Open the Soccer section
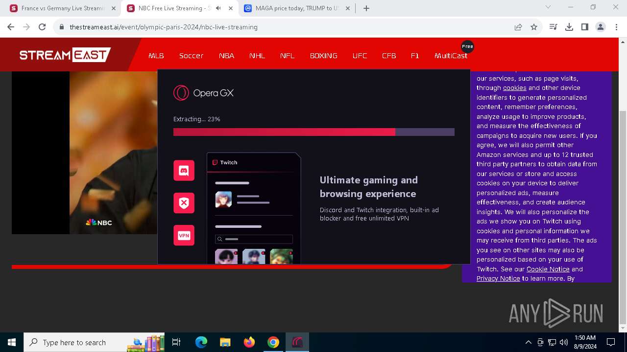 pyautogui.click(x=191, y=56)
